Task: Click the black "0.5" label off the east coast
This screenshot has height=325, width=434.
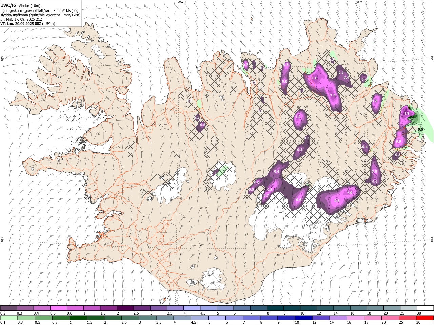Action: 420,129
